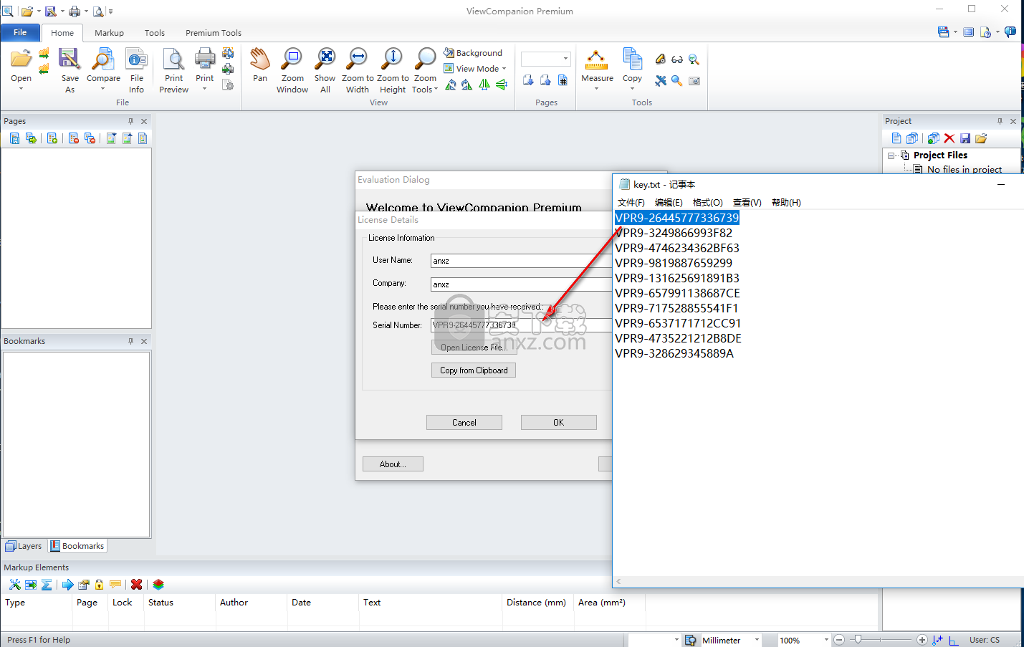Click the About... button
The height and width of the screenshot is (647, 1024).
(393, 464)
